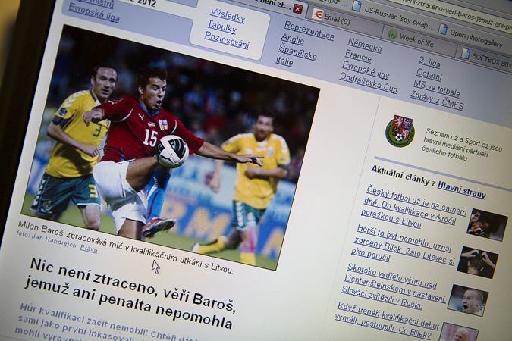Image resolution: width=512 pixels, height=341 pixels.
Task: Open the Ondrášovka Cup link
Action: pyautogui.click(x=369, y=83)
